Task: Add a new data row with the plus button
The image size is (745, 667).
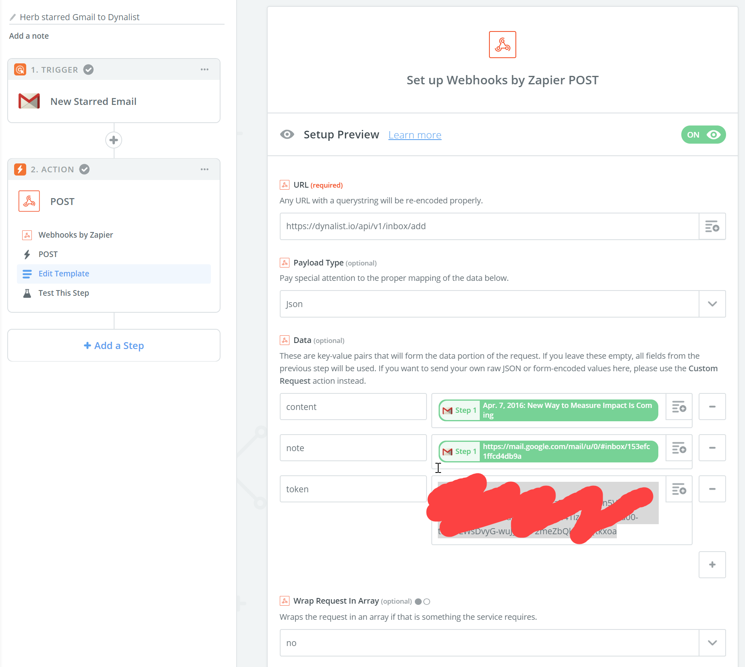Action: [x=712, y=565]
